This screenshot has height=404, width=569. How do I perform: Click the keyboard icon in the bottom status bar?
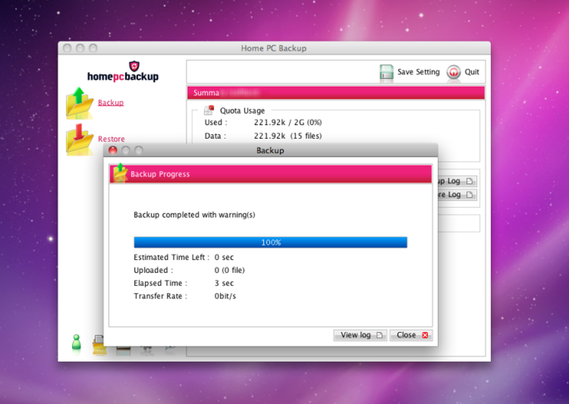(x=123, y=350)
